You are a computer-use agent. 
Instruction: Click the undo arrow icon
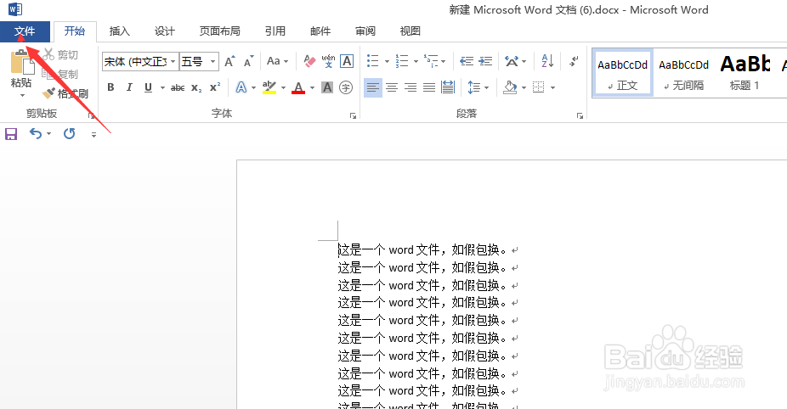36,134
